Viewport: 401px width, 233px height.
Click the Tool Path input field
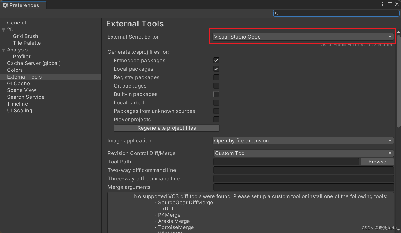(x=286, y=162)
